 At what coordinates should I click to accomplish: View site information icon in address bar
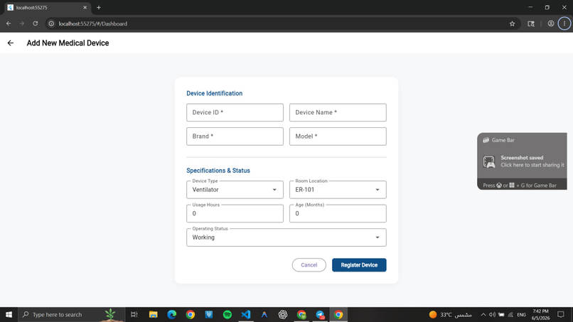point(51,23)
